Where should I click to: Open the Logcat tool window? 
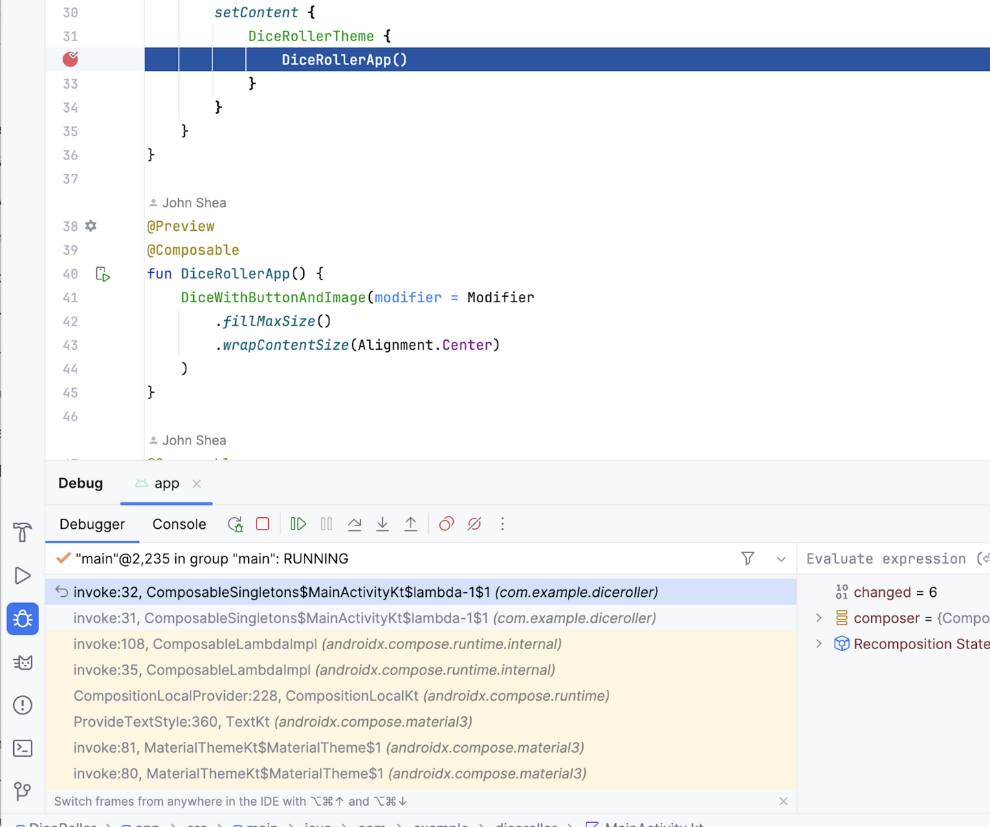tap(23, 662)
